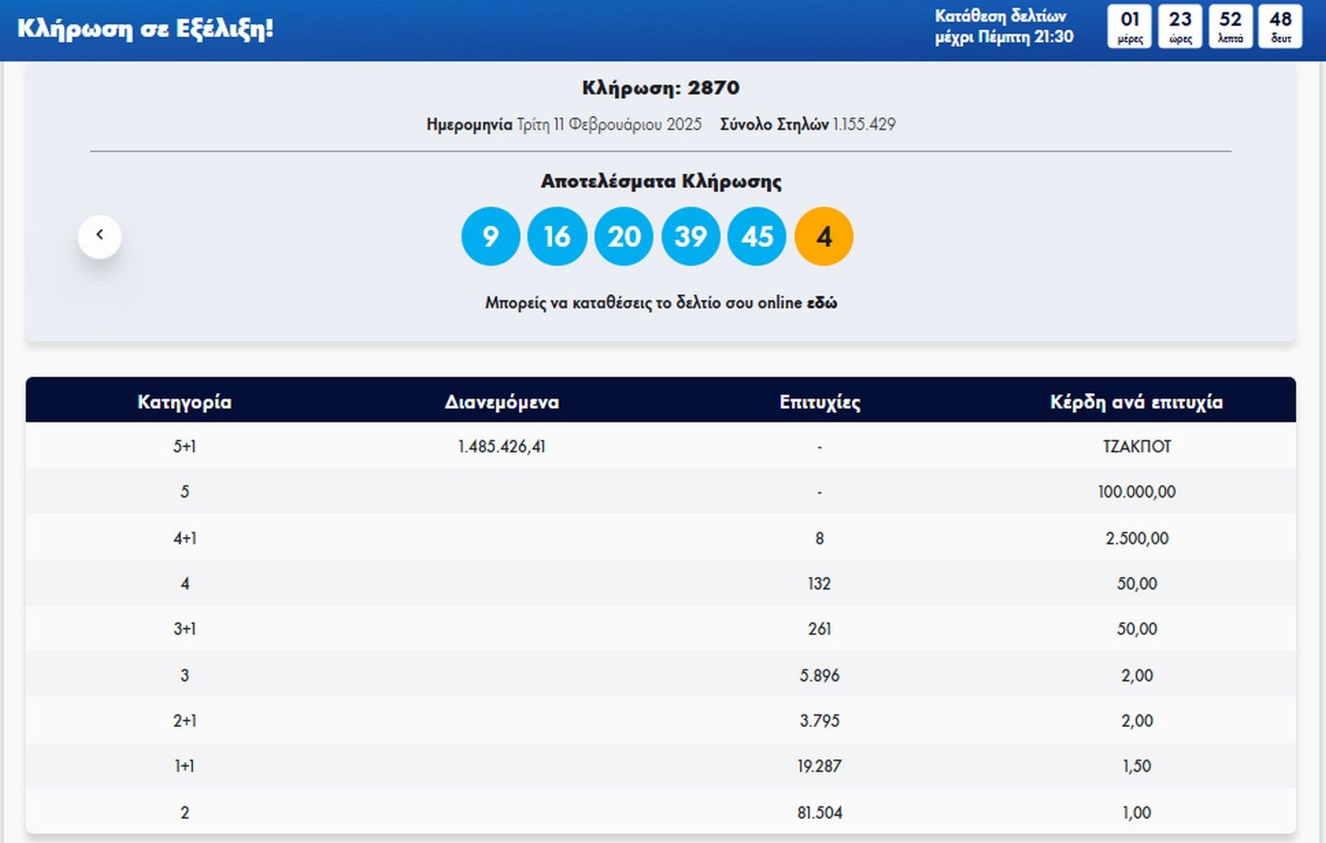The width and height of the screenshot is (1326, 843).
Task: Click the 'Κέρδη ανά επιτυχία' column header
Action: tap(1136, 402)
